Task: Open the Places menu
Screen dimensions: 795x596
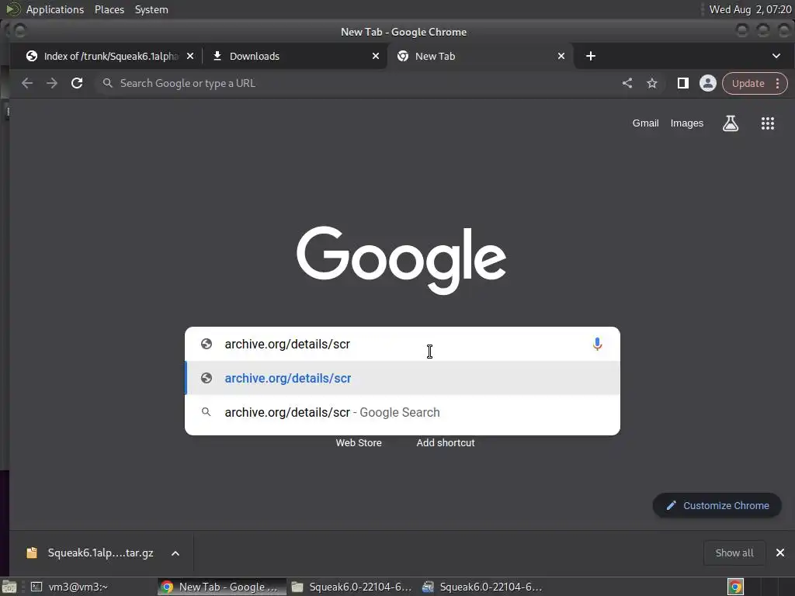Action: [x=109, y=9]
